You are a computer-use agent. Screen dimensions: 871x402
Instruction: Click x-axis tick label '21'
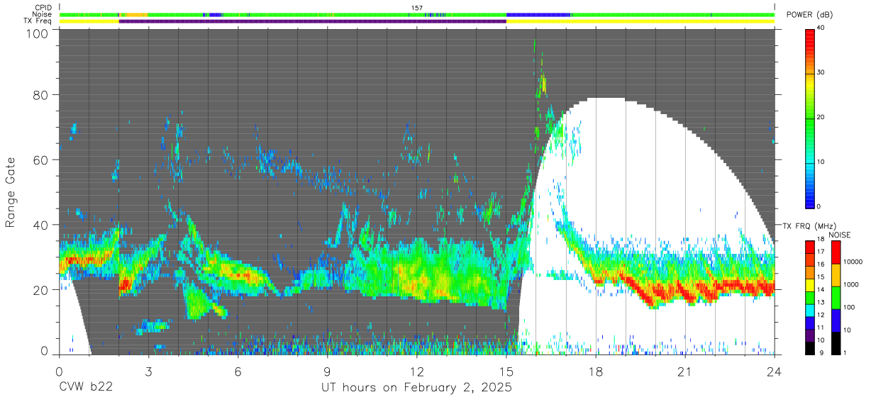pyautogui.click(x=685, y=372)
